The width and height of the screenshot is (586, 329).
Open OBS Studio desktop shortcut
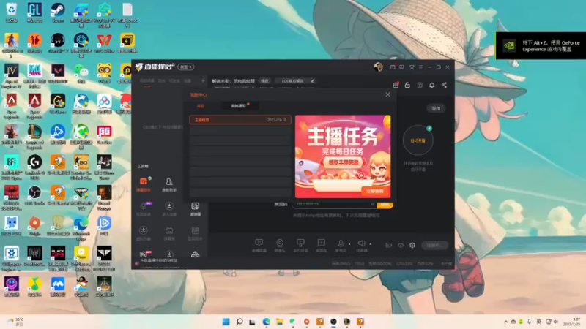tap(34, 195)
